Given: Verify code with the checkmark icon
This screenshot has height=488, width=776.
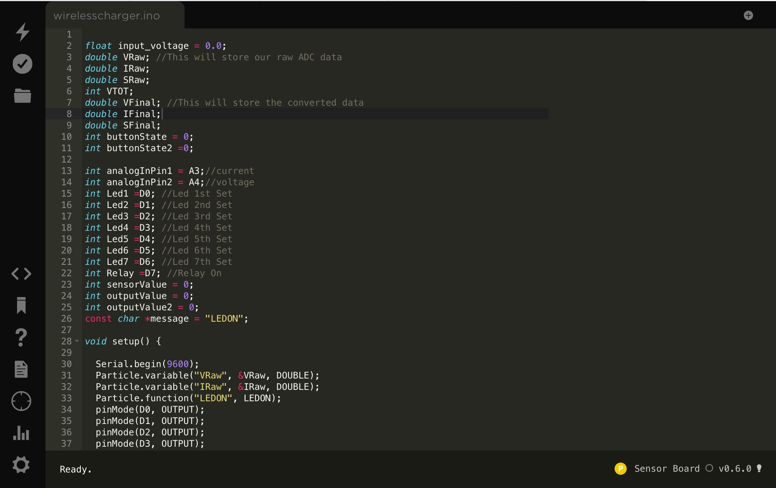Looking at the screenshot, I should [x=22, y=64].
